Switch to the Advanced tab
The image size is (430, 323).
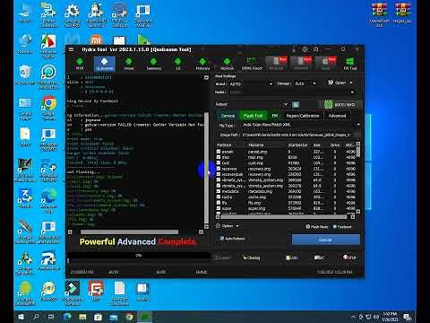337,116
